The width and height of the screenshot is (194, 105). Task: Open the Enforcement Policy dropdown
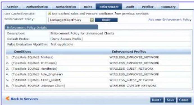(x=71, y=20)
